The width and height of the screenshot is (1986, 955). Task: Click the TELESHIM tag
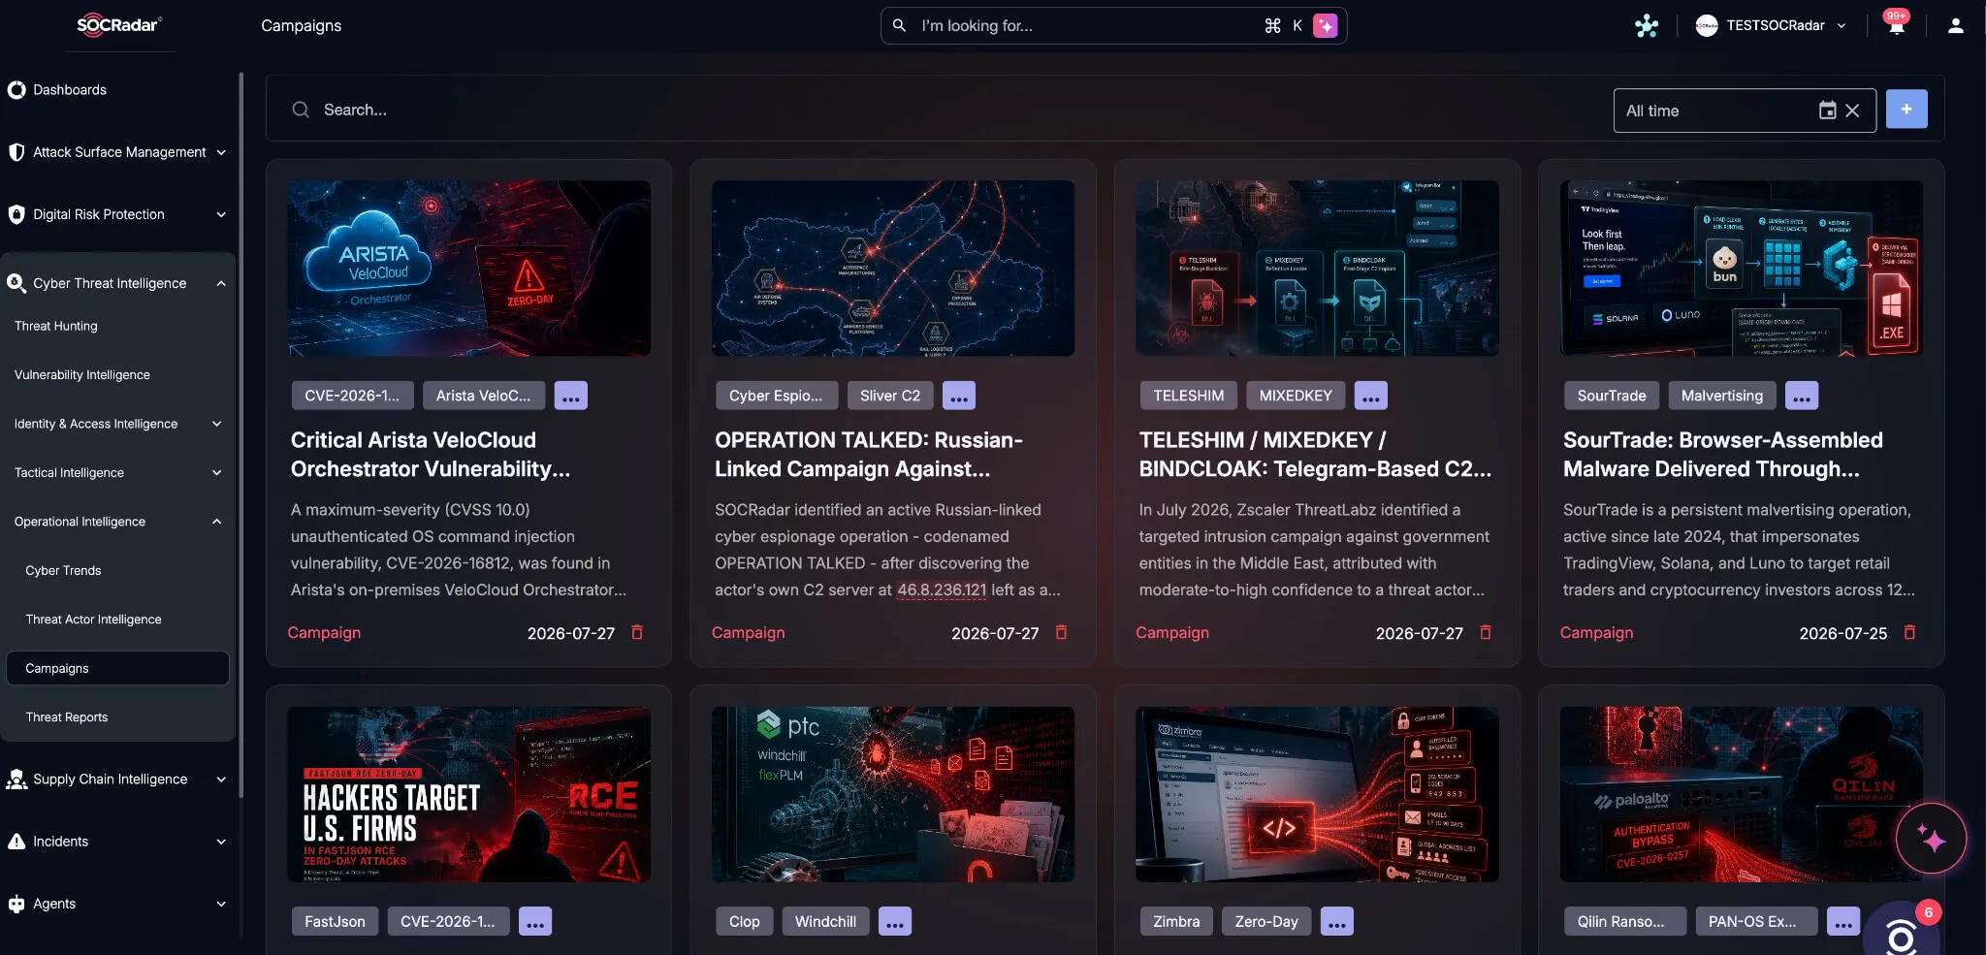point(1188,396)
